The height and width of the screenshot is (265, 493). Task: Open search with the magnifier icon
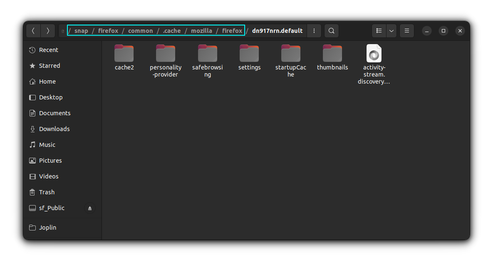coord(331,30)
